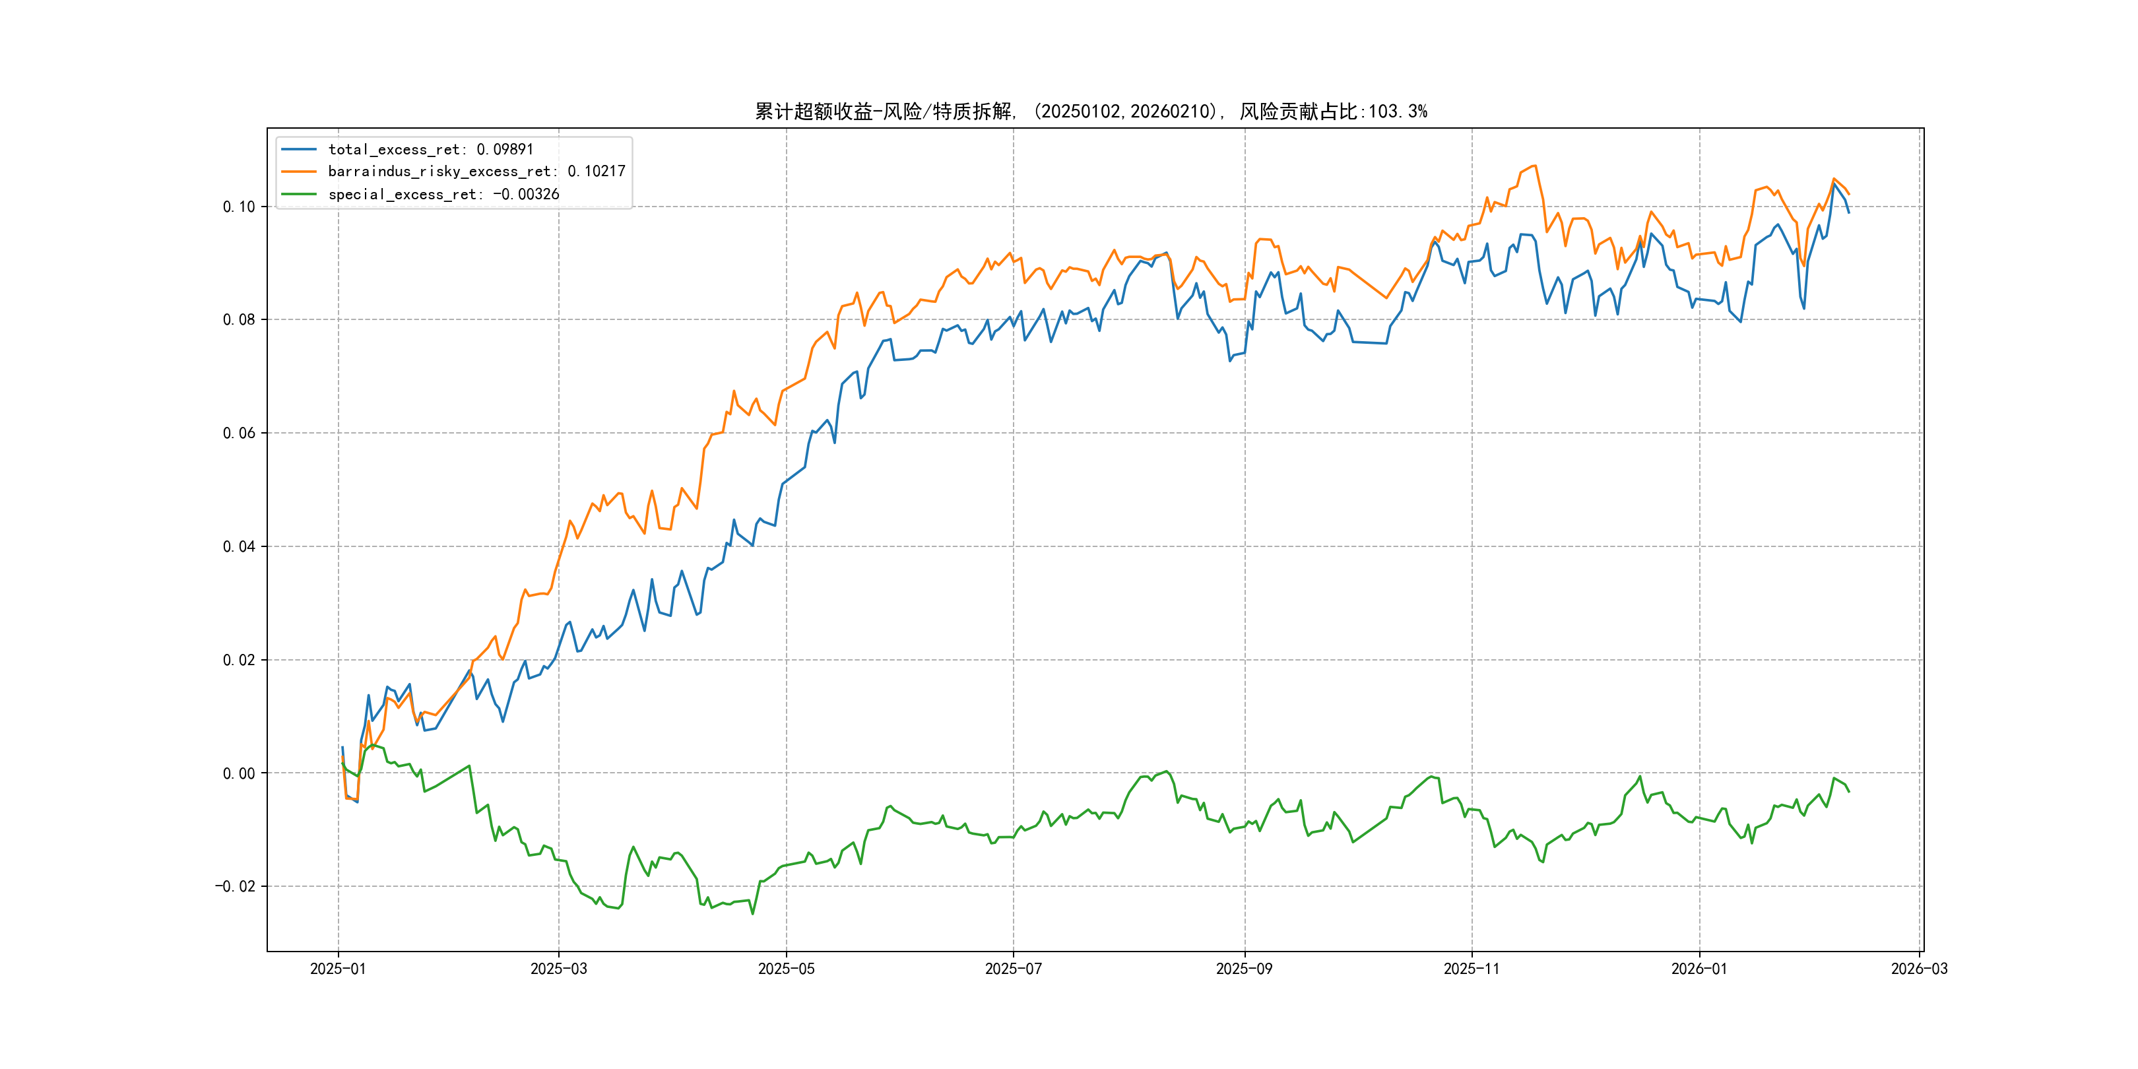The image size is (2138, 1069).
Task: Click the green special_excess_ret legend line sample
Action: coord(299,194)
